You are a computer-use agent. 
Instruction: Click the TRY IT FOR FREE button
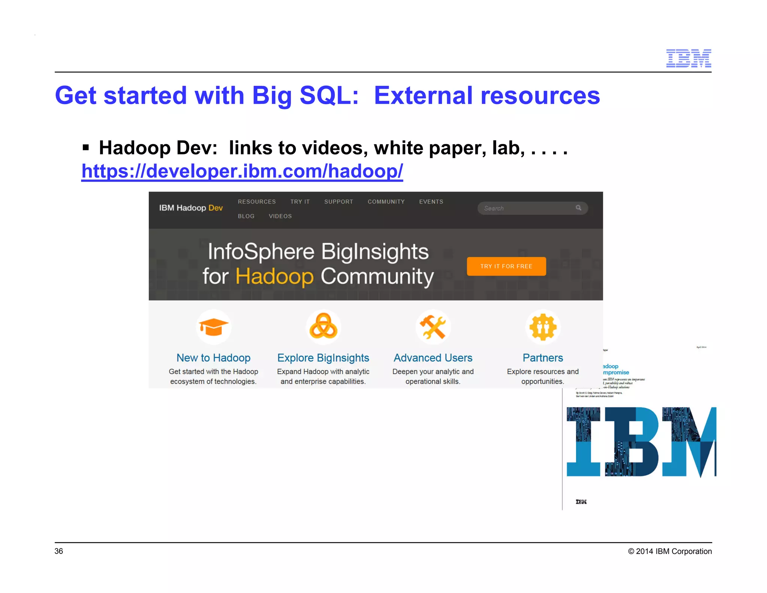(506, 266)
